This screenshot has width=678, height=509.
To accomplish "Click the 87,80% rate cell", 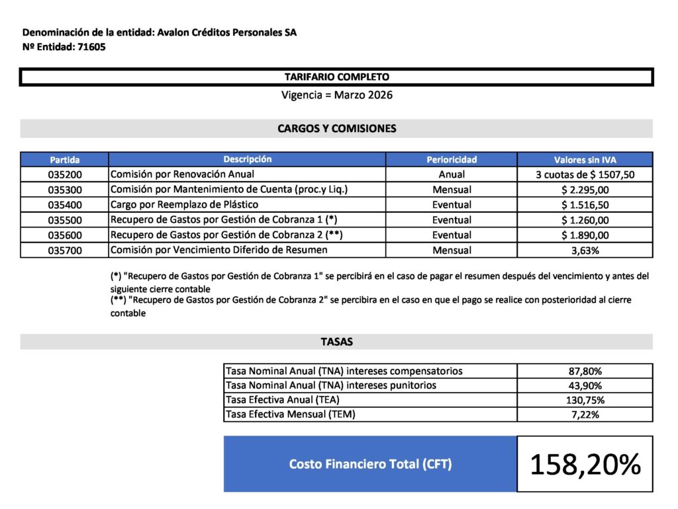I will 585,372.
